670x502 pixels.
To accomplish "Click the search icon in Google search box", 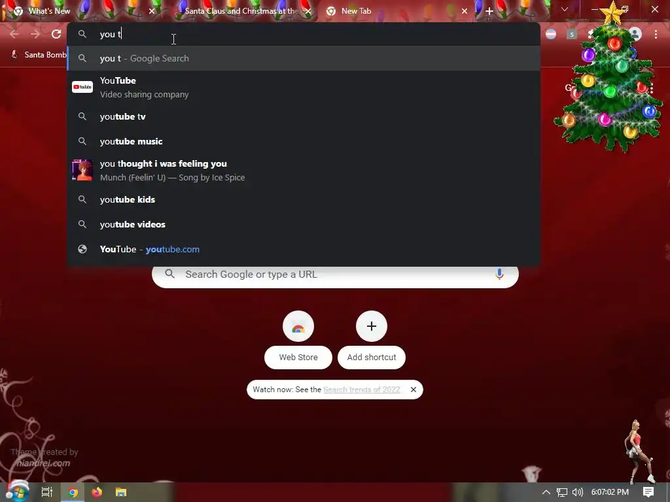I will coord(169,274).
